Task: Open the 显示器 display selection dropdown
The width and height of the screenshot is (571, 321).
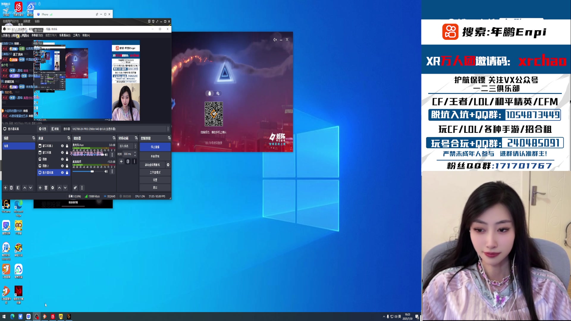Action: [x=120, y=129]
